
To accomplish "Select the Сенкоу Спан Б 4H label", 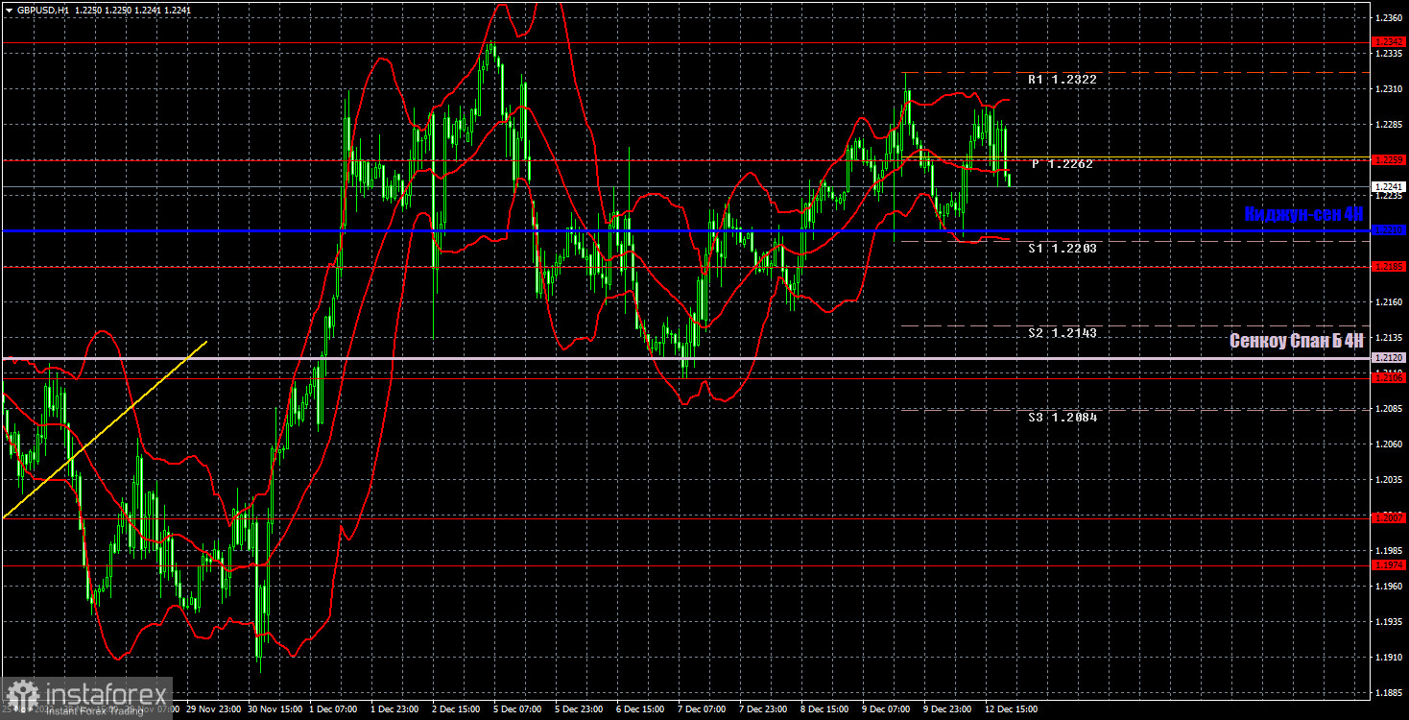I will tap(1297, 341).
